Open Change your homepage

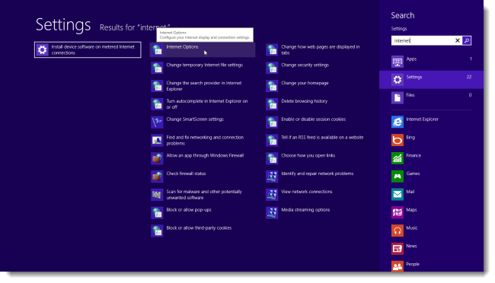tap(318, 86)
